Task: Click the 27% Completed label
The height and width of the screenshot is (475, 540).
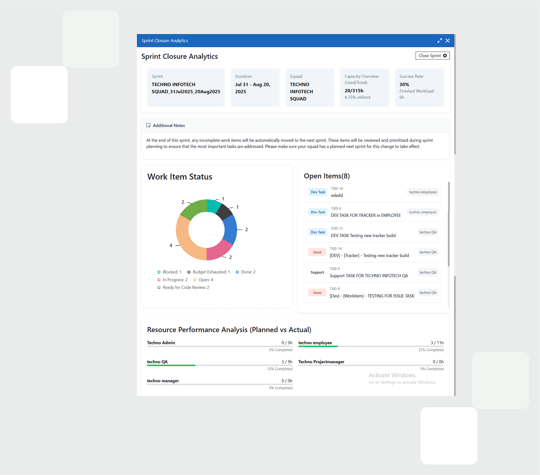Action: pos(431,350)
